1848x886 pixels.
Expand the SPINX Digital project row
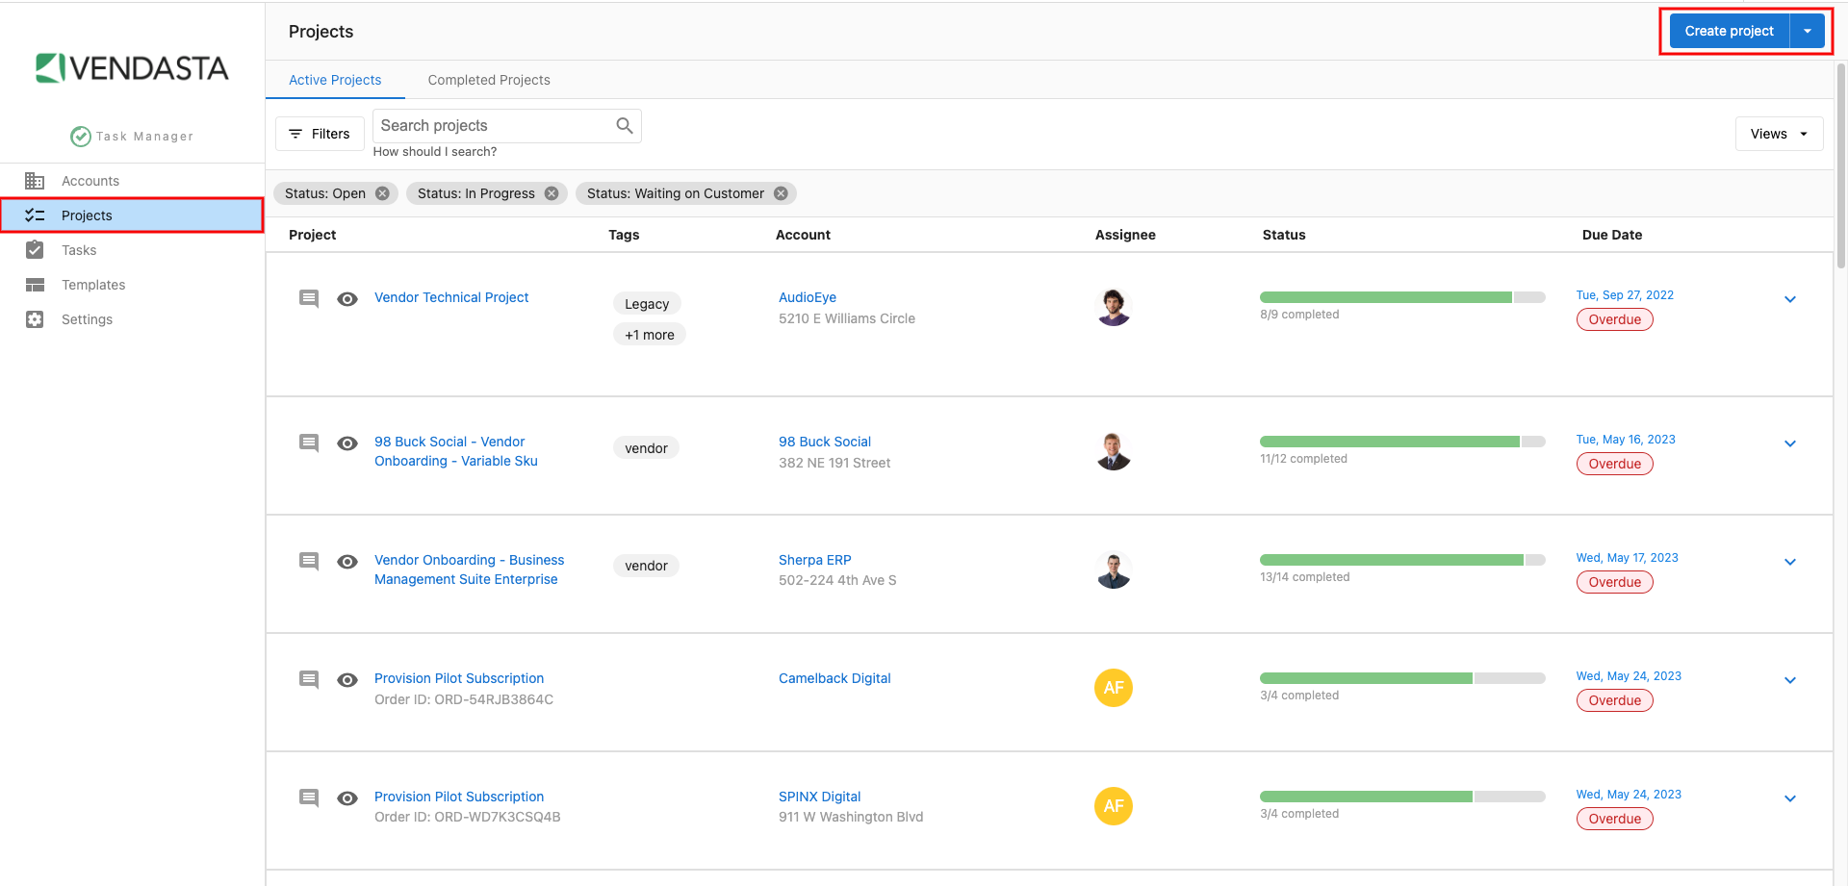1790,798
